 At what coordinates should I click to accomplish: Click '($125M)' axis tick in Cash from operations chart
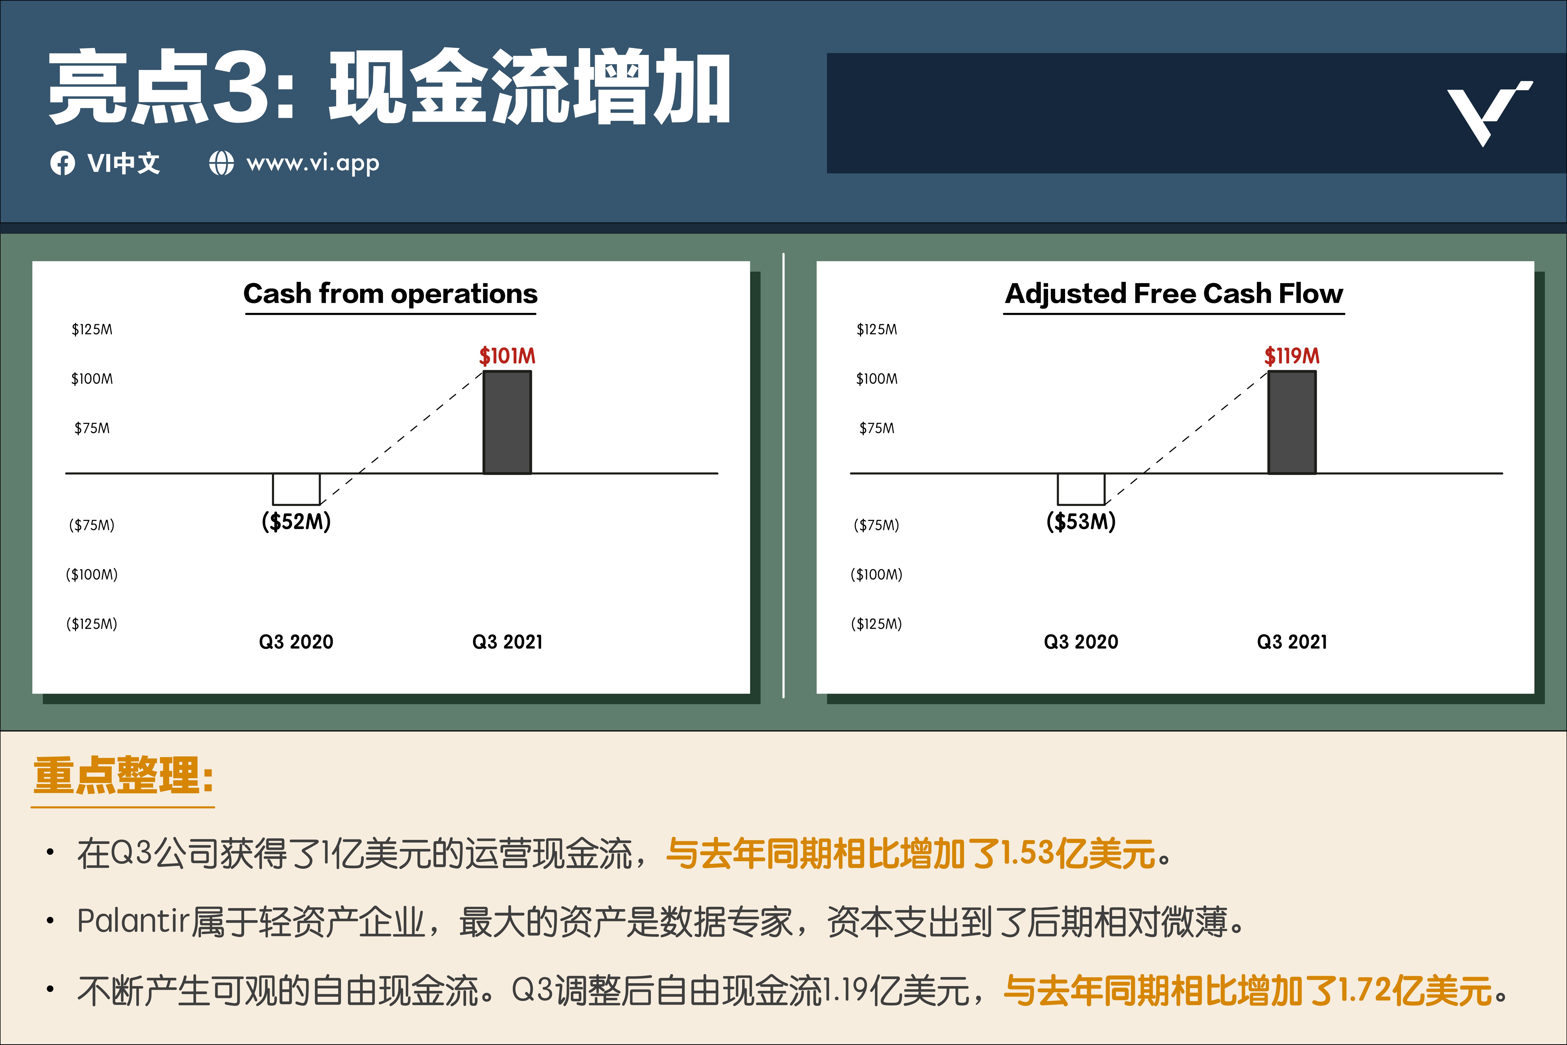click(x=92, y=624)
